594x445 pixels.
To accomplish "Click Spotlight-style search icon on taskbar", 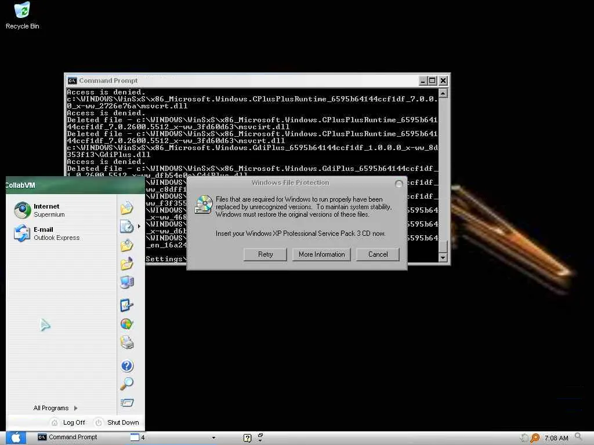I will (578, 437).
